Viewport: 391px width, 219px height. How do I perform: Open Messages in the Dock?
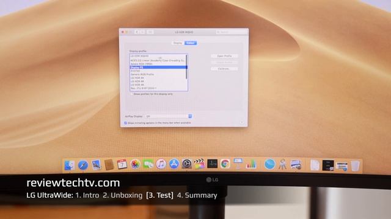tap(148, 164)
